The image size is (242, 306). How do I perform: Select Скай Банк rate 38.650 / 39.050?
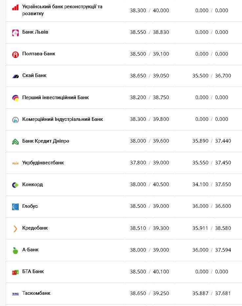point(149,76)
